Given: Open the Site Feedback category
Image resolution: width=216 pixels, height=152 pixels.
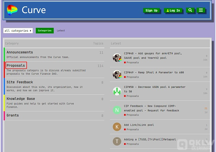Looking at the screenshot, I should [20, 82].
